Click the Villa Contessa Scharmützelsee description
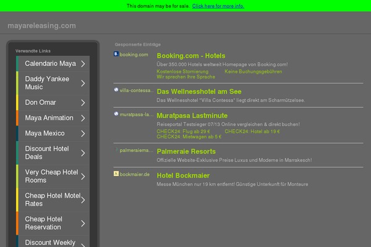 coord(231,100)
